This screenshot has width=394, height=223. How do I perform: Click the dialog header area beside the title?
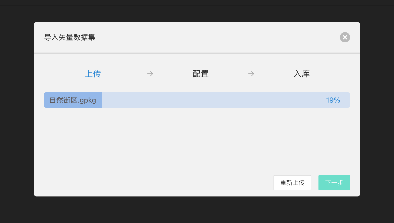[x=217, y=37]
